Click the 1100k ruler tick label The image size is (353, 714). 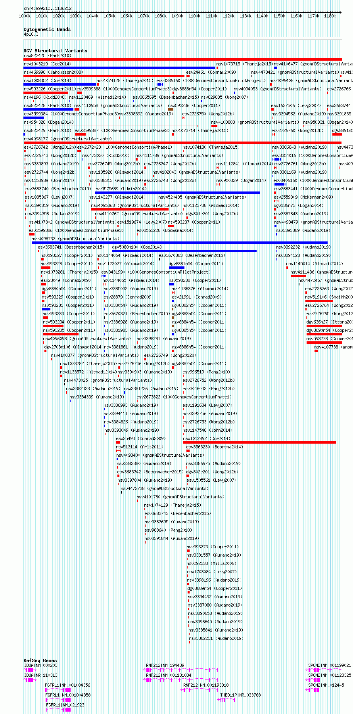pos(194,16)
